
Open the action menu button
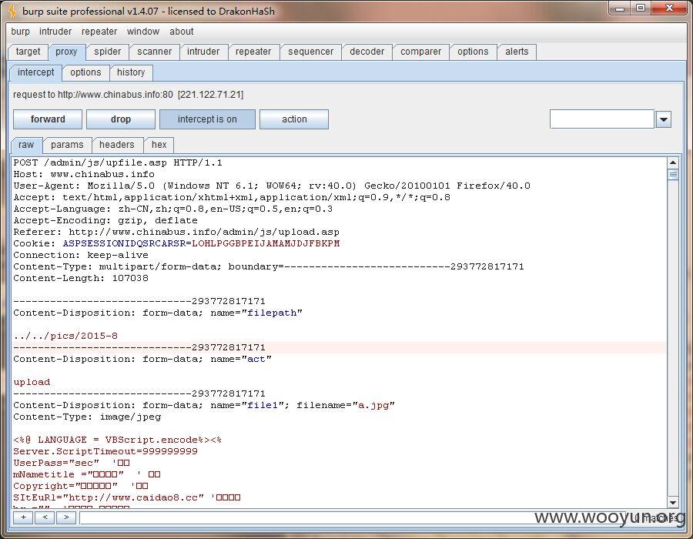(294, 119)
